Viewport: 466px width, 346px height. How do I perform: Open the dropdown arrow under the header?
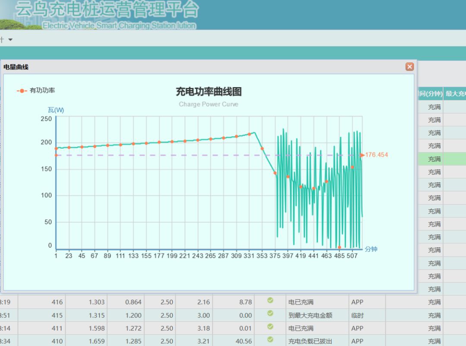point(10,40)
